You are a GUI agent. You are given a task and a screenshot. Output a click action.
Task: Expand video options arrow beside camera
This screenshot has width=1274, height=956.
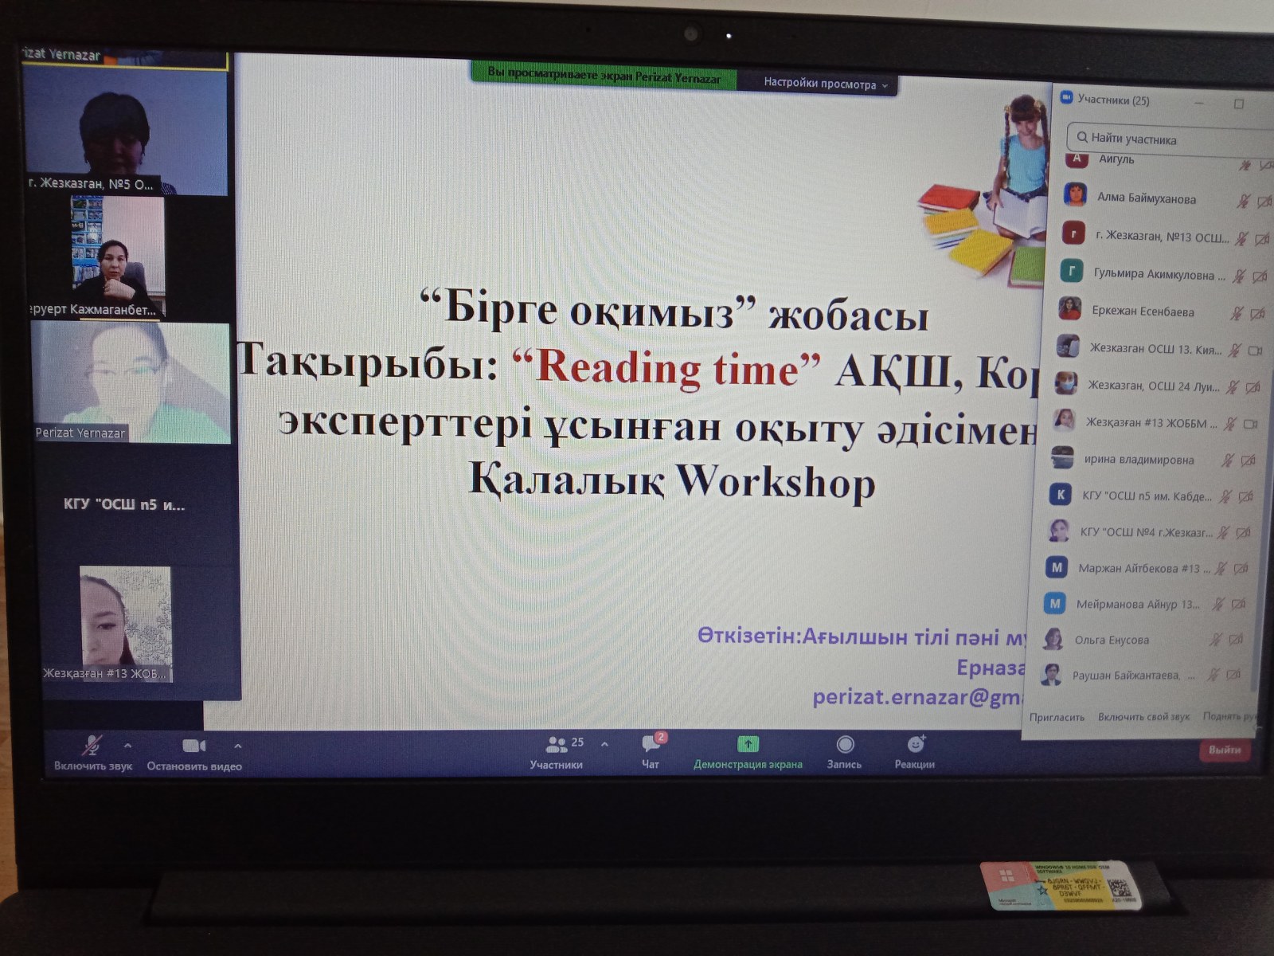(237, 746)
